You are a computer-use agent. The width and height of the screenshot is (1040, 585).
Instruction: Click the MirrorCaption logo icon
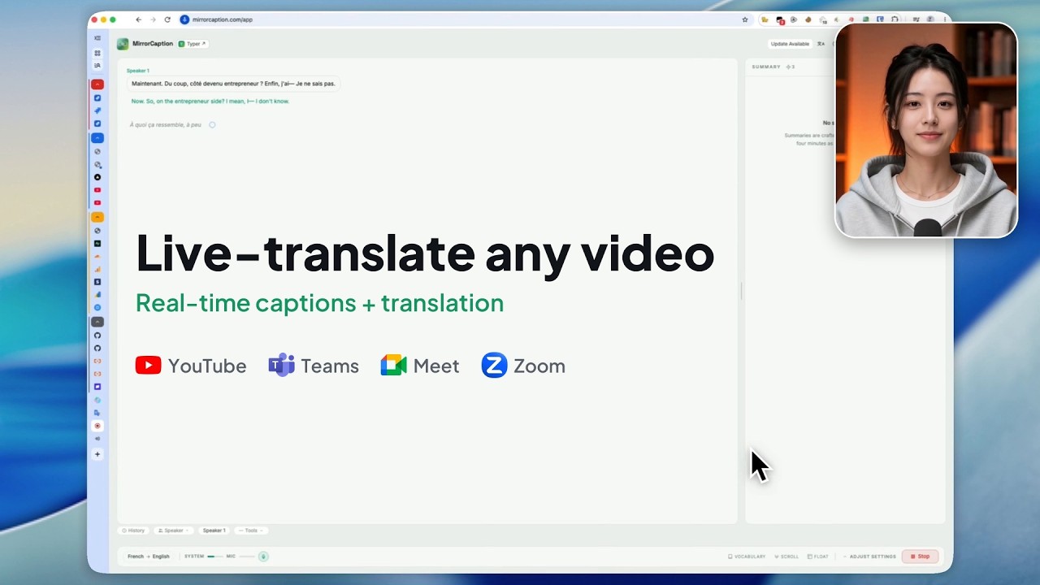click(123, 44)
